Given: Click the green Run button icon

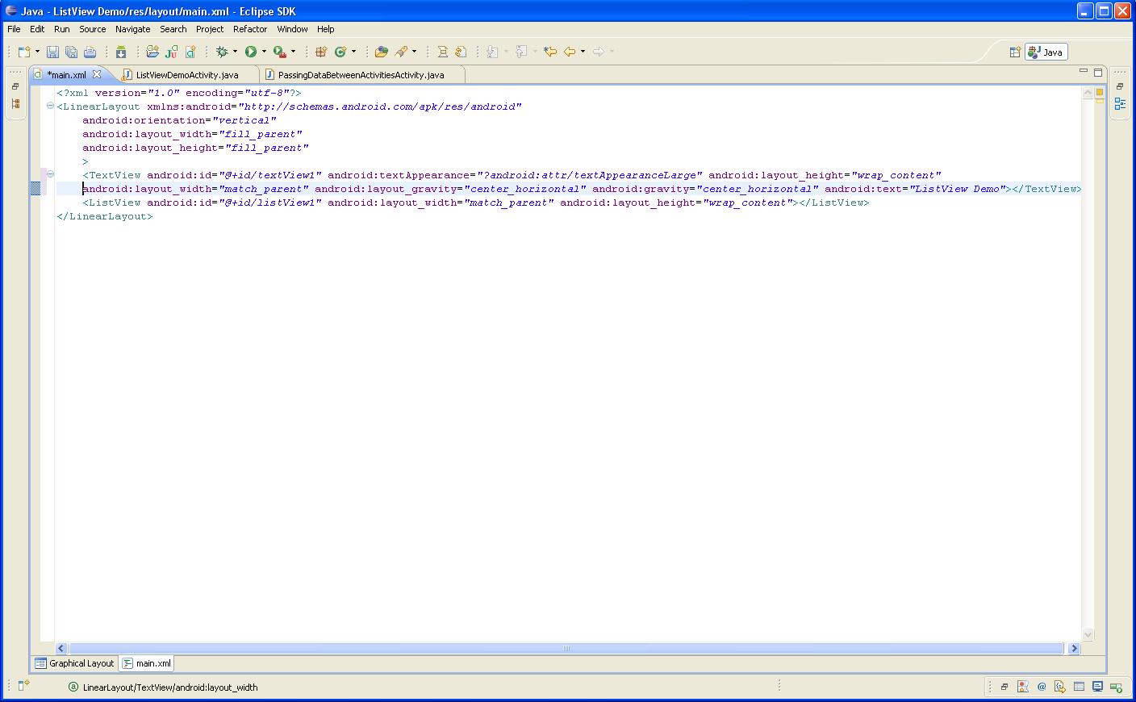Looking at the screenshot, I should click(251, 52).
